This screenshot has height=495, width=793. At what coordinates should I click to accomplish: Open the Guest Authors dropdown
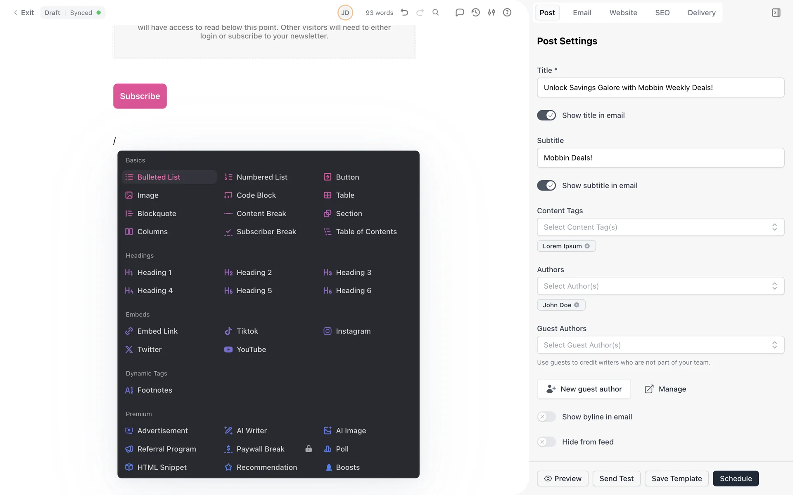pyautogui.click(x=660, y=345)
